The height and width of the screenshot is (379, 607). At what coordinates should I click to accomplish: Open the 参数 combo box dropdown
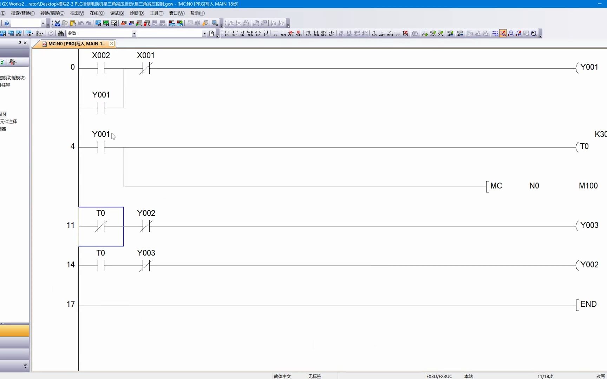(134, 34)
